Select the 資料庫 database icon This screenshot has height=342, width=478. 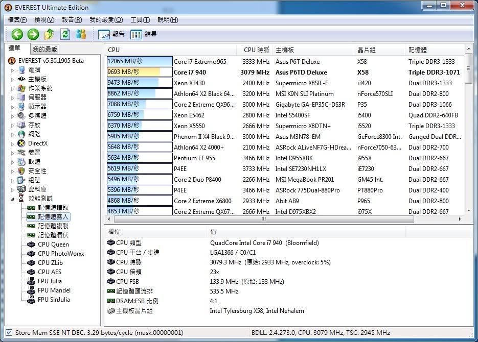click(x=21, y=189)
